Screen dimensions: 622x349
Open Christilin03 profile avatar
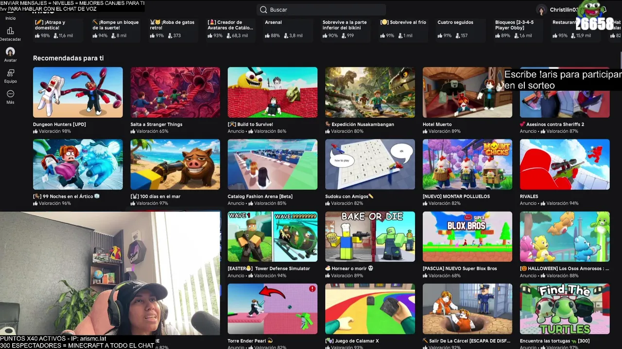541,10
